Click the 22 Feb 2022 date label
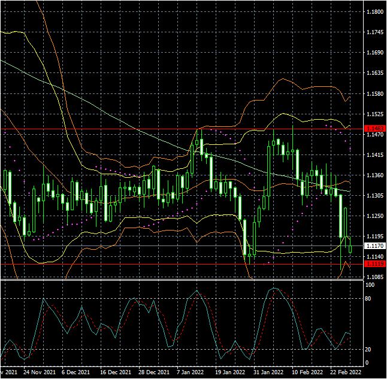The height and width of the screenshot is (379, 387). tap(346, 372)
